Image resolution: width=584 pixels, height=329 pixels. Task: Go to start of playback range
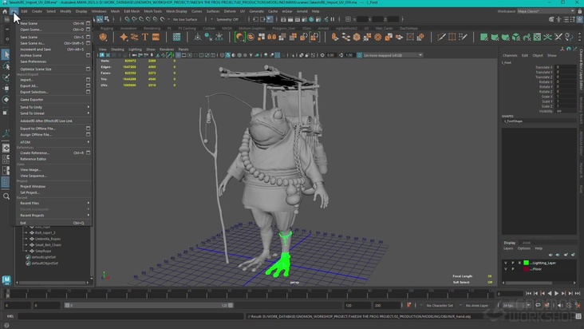click(x=528, y=294)
